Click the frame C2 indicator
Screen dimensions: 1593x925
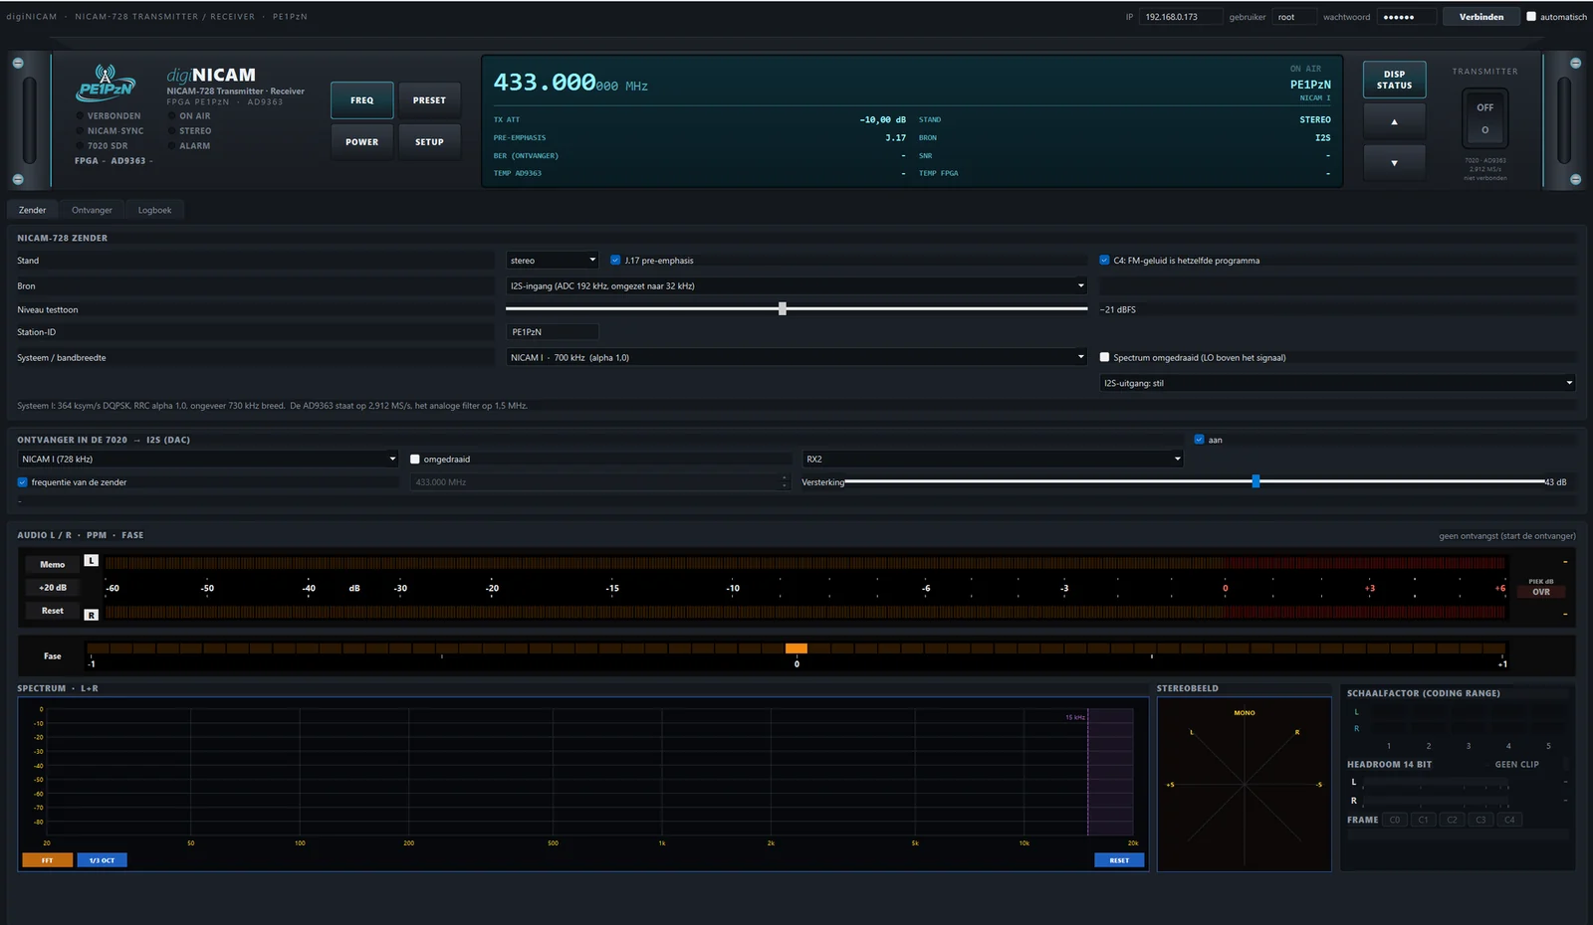point(1452,820)
